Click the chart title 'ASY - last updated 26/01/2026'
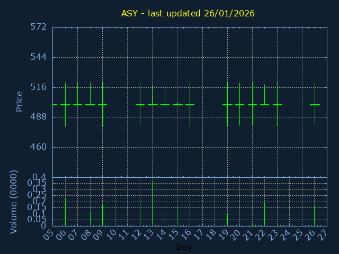This screenshot has height=254, width=339. 188,13
